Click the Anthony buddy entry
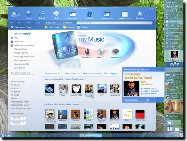Image resolution: width=187 pixels, height=141 pixels. (x=171, y=97)
